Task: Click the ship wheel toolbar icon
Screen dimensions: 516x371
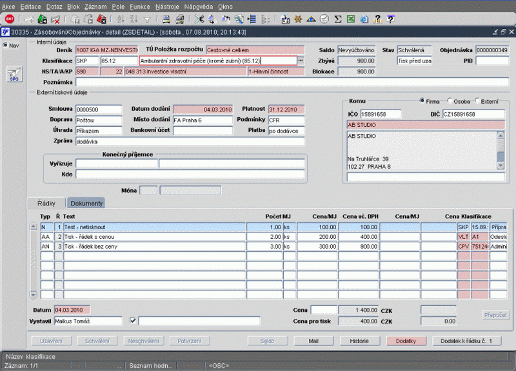Action: 298,19
